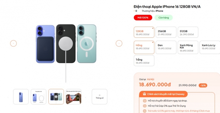Click the rating star under the title
Screen dimensions: 220x113
point(134,11)
